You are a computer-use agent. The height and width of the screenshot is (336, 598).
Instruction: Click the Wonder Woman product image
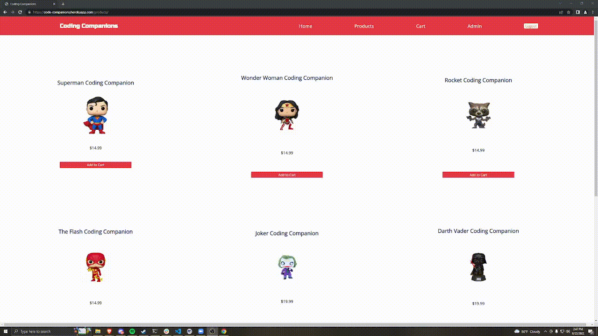[287, 115]
